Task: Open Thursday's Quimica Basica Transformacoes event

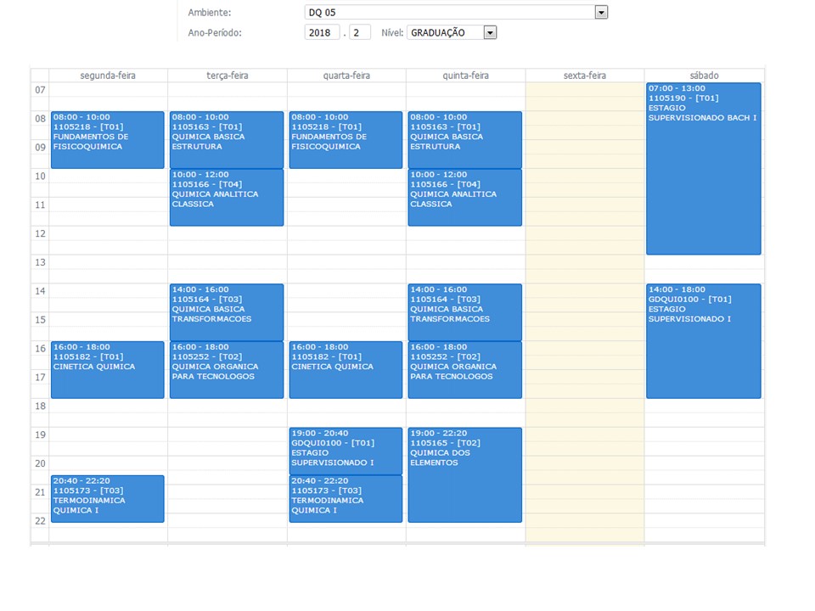Action: 464,312
